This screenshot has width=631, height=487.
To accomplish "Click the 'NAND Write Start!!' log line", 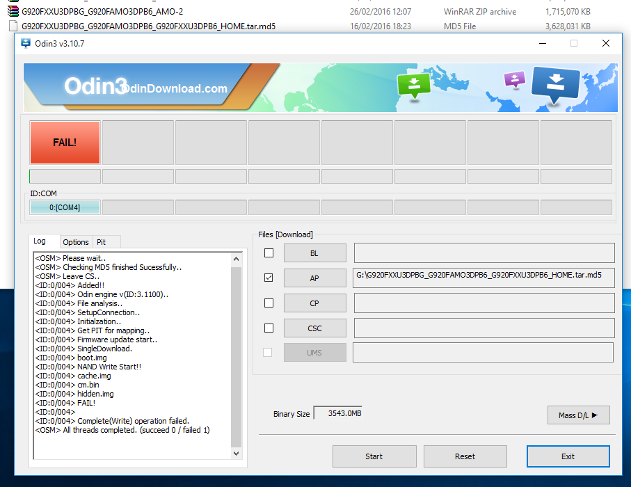I will click(88, 367).
